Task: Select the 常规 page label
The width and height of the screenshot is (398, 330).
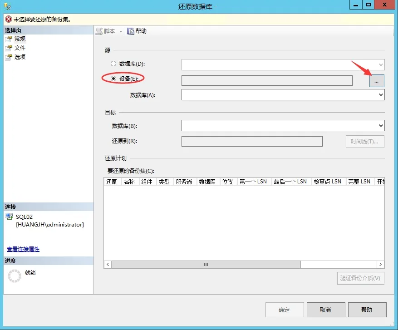Action: 20,39
